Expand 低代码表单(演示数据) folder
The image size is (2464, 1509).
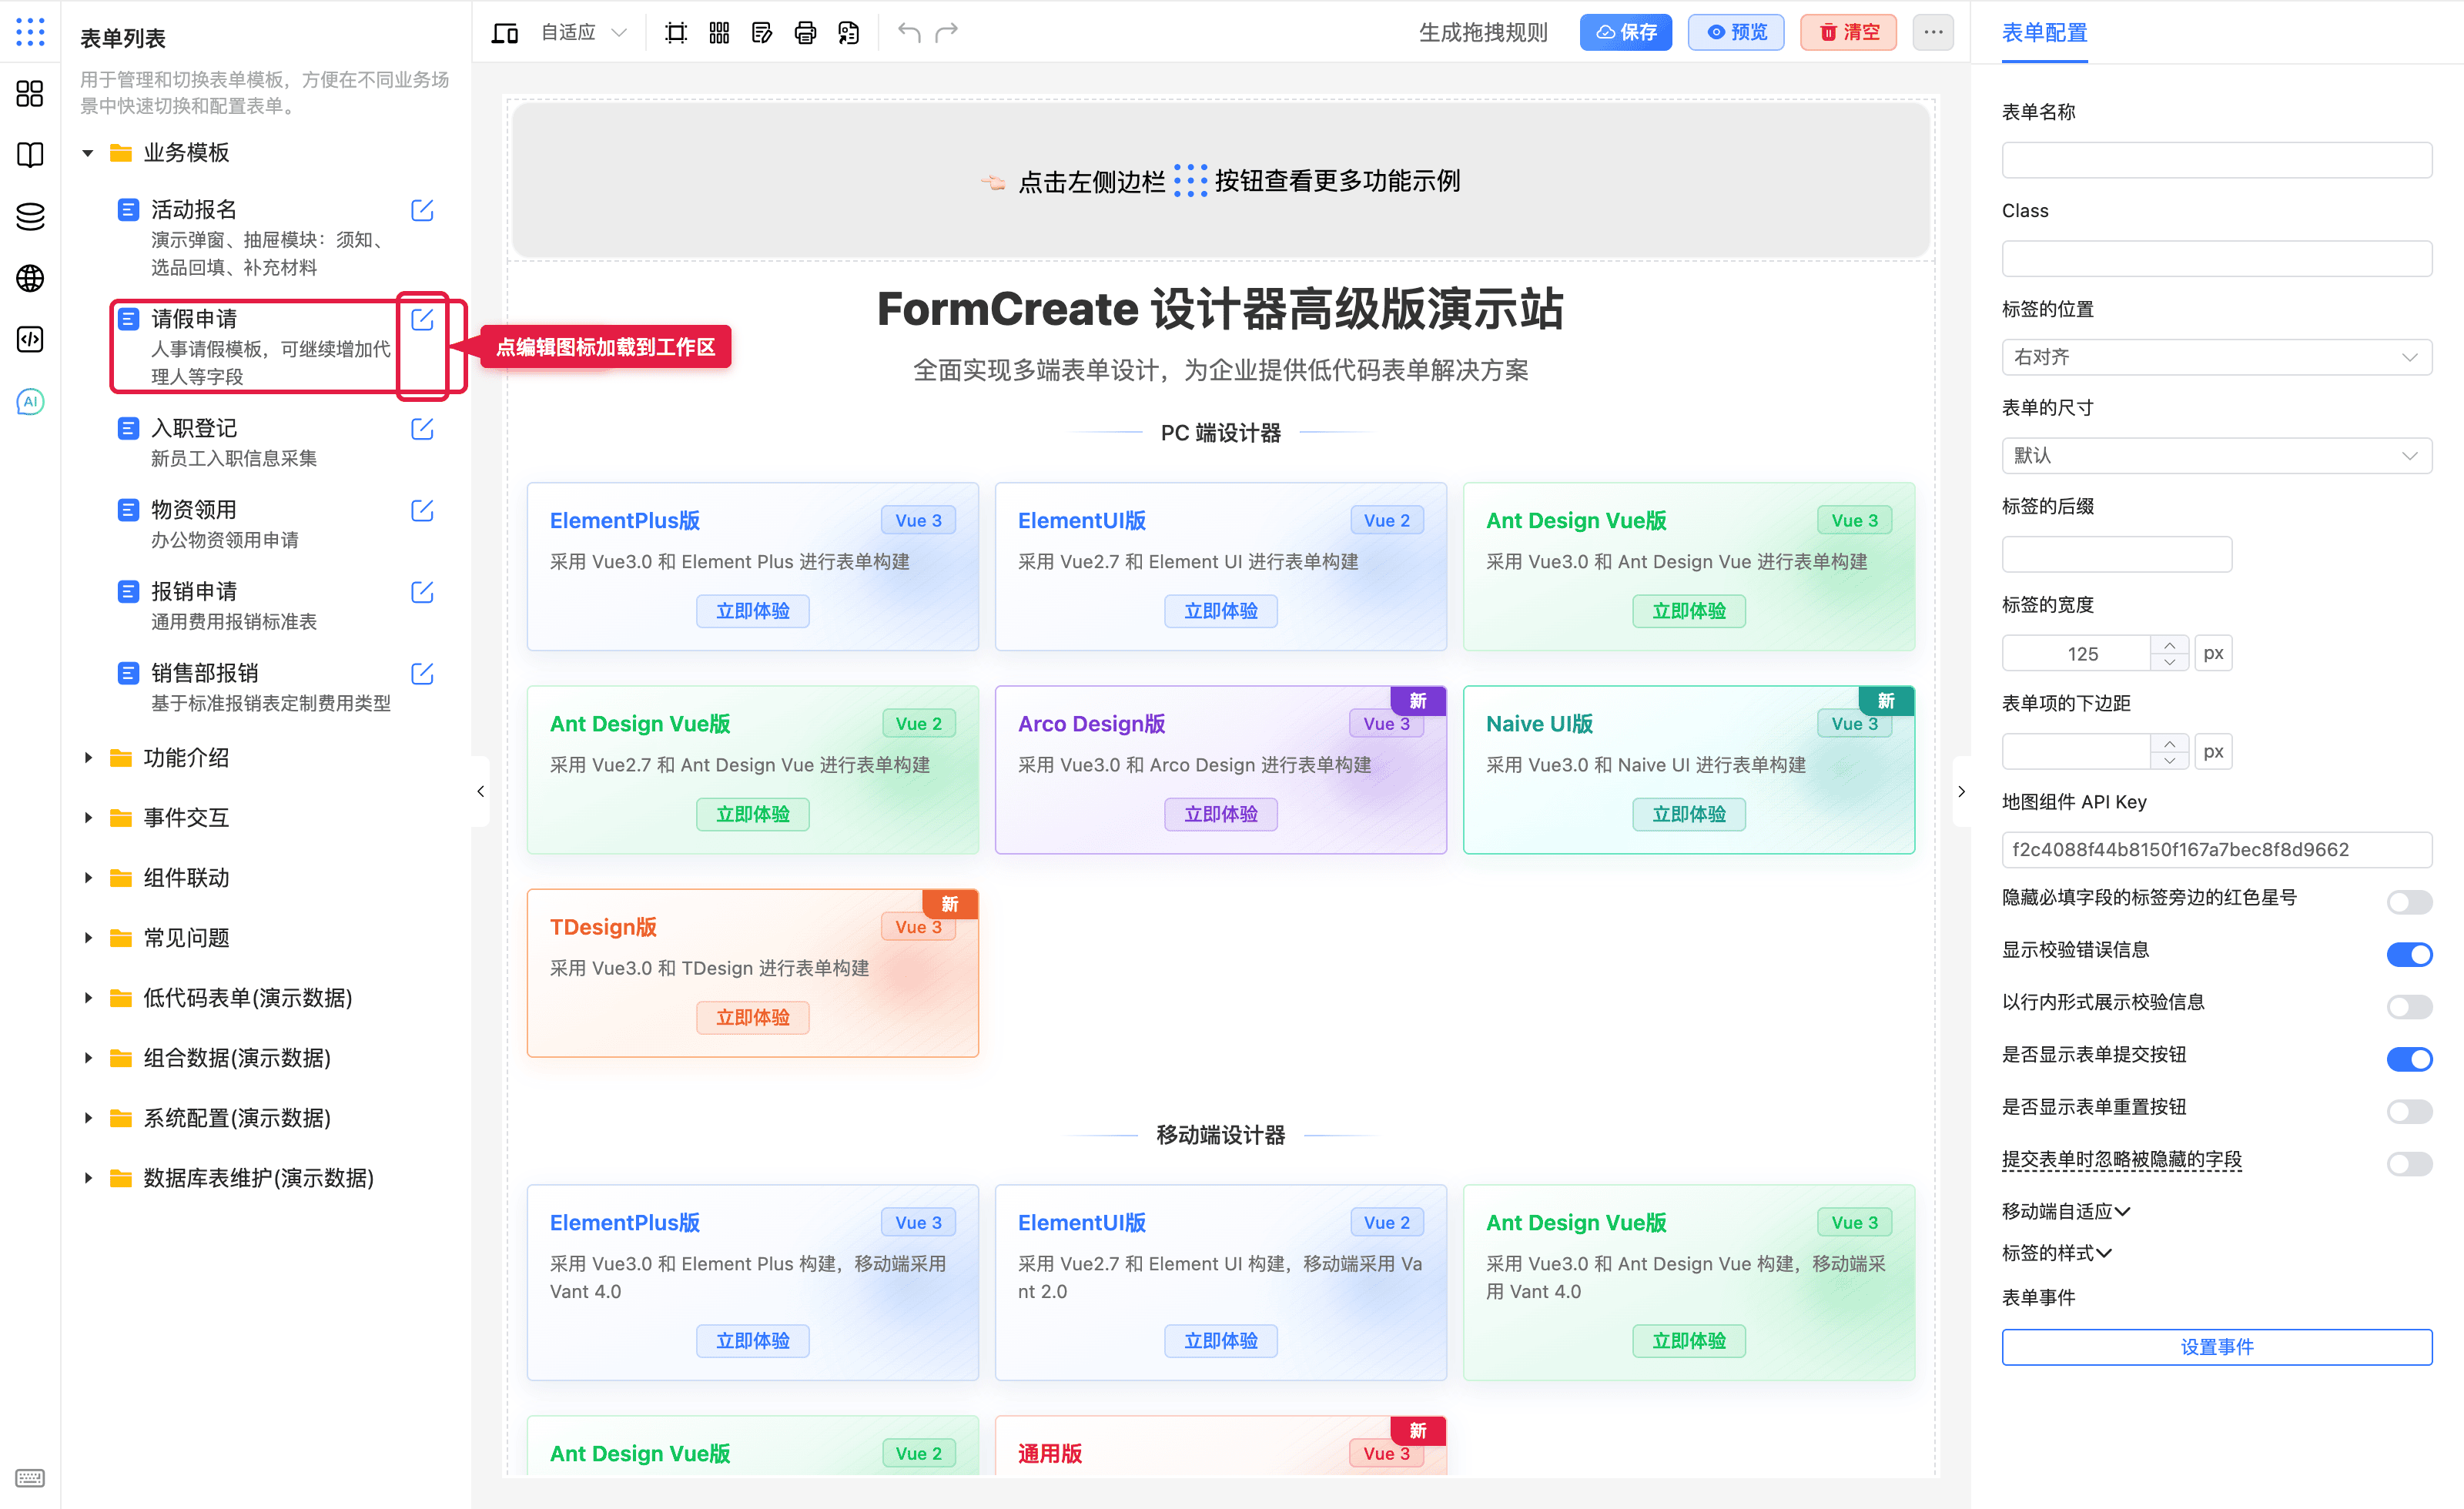tap(88, 998)
